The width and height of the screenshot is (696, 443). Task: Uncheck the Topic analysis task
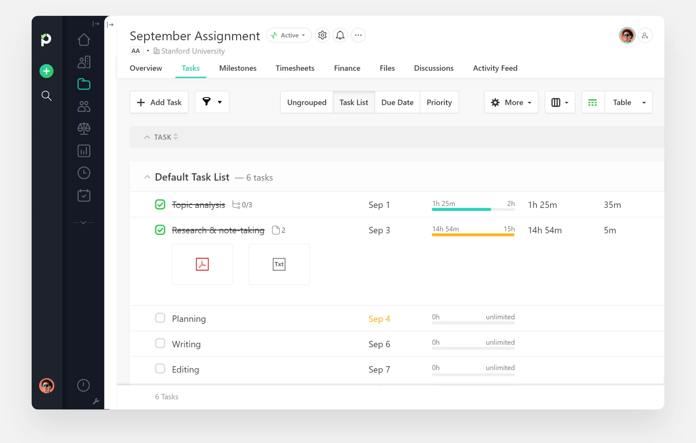point(160,205)
